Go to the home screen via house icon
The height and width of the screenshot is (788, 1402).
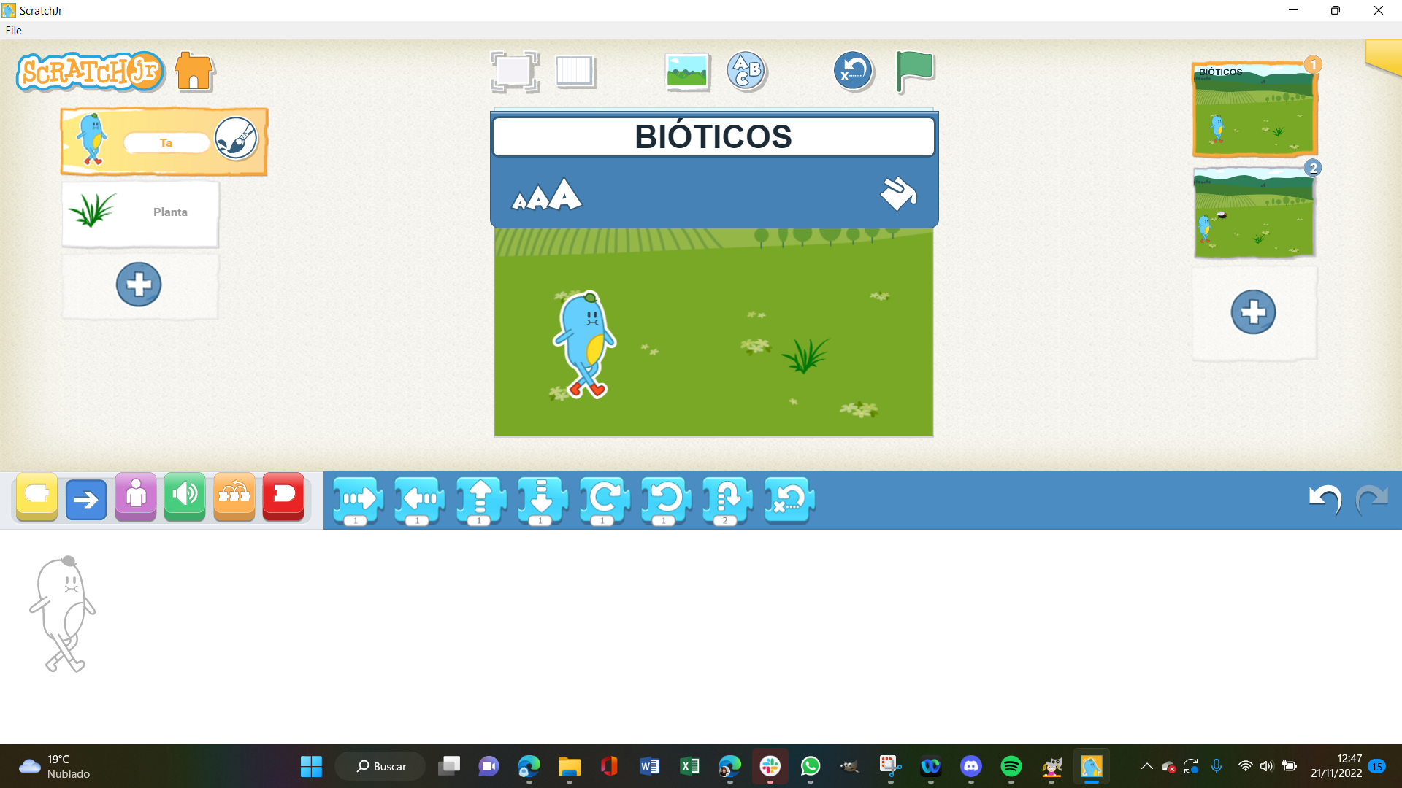pyautogui.click(x=194, y=72)
